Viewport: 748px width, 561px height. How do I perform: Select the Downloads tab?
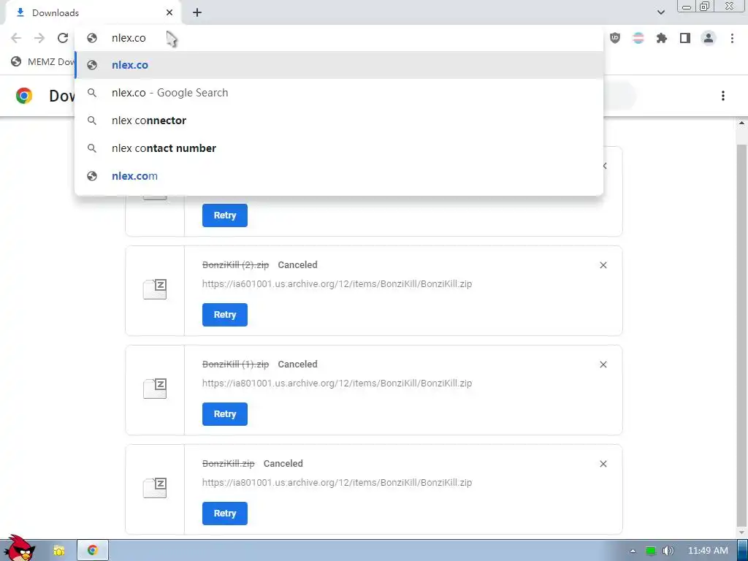coord(93,13)
